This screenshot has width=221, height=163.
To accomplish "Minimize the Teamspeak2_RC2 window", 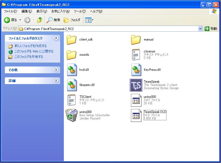I will coord(203,5).
